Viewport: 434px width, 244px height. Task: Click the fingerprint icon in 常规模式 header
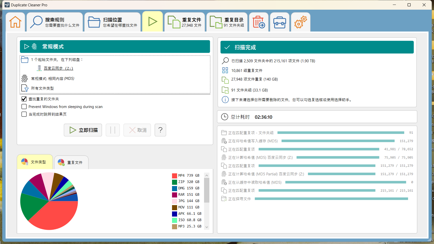(x=34, y=47)
